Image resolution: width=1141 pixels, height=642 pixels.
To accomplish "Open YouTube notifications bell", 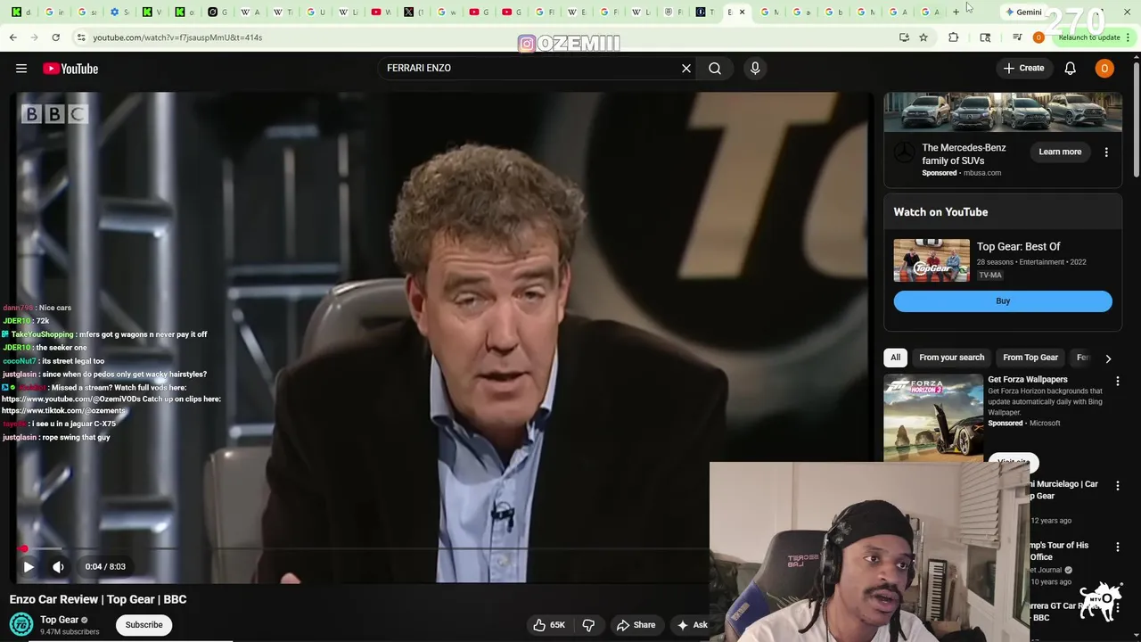I will [1070, 68].
